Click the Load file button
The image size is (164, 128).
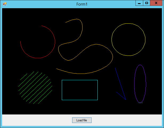pyautogui.click(x=82, y=120)
